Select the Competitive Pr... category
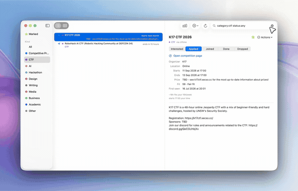The height and width of the screenshot is (191, 298). 37,53
